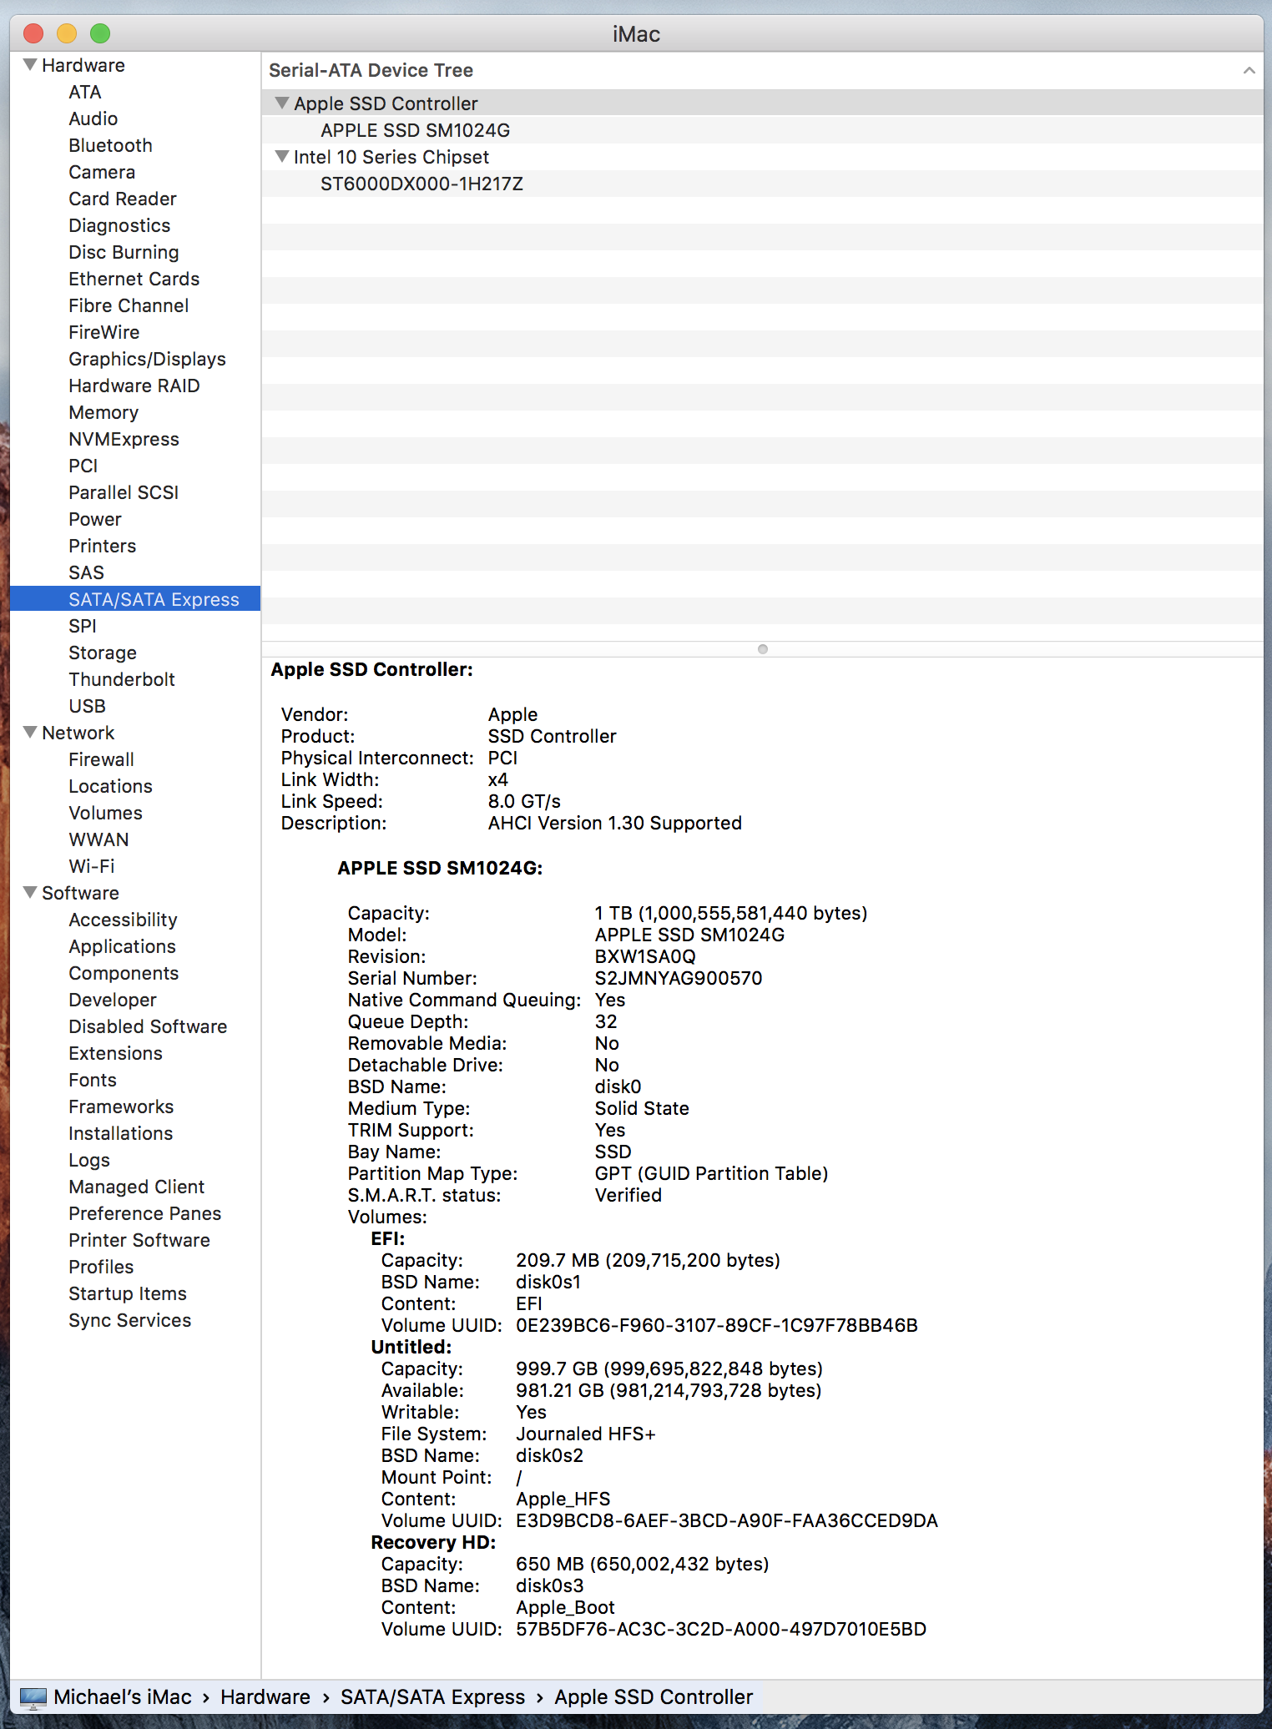Select SAS in the sidebar
The width and height of the screenshot is (1272, 1729).
coord(87,572)
